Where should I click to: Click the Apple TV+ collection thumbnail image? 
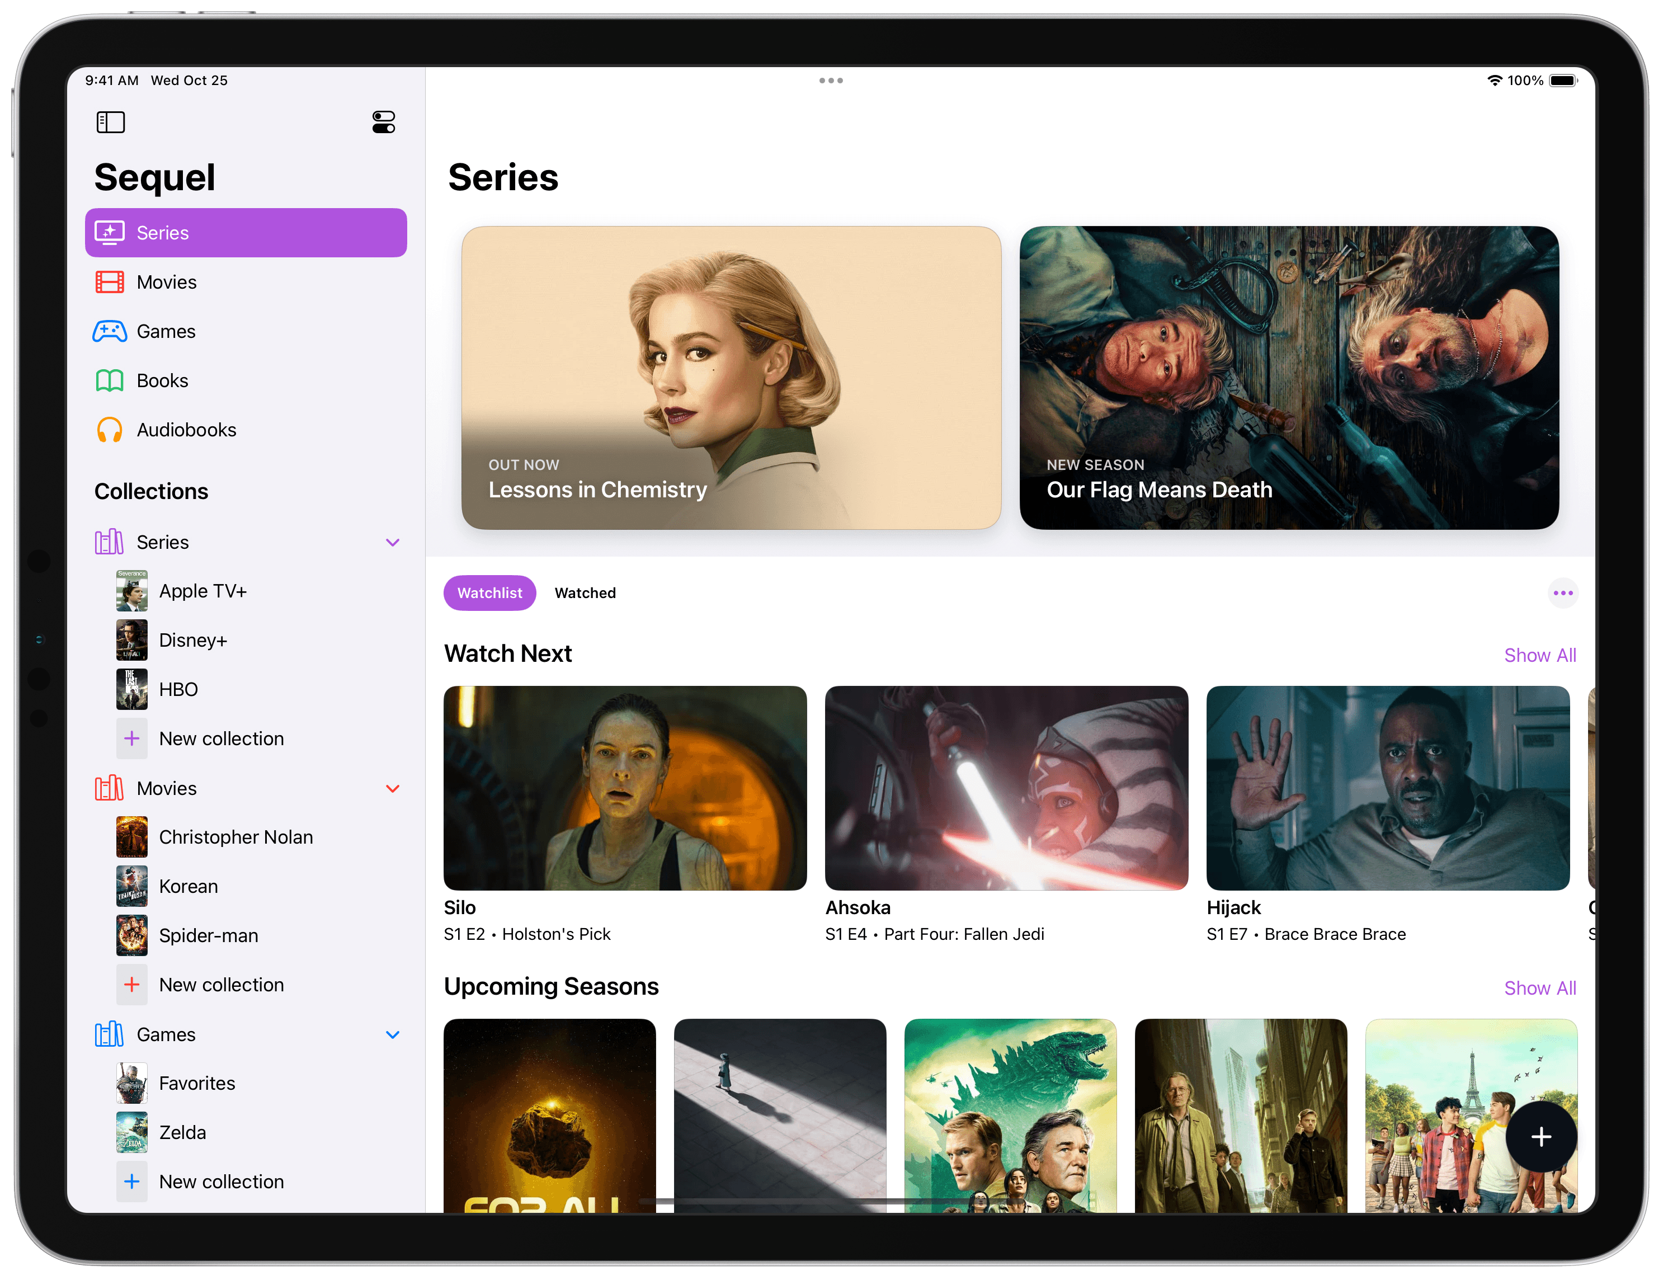131,591
